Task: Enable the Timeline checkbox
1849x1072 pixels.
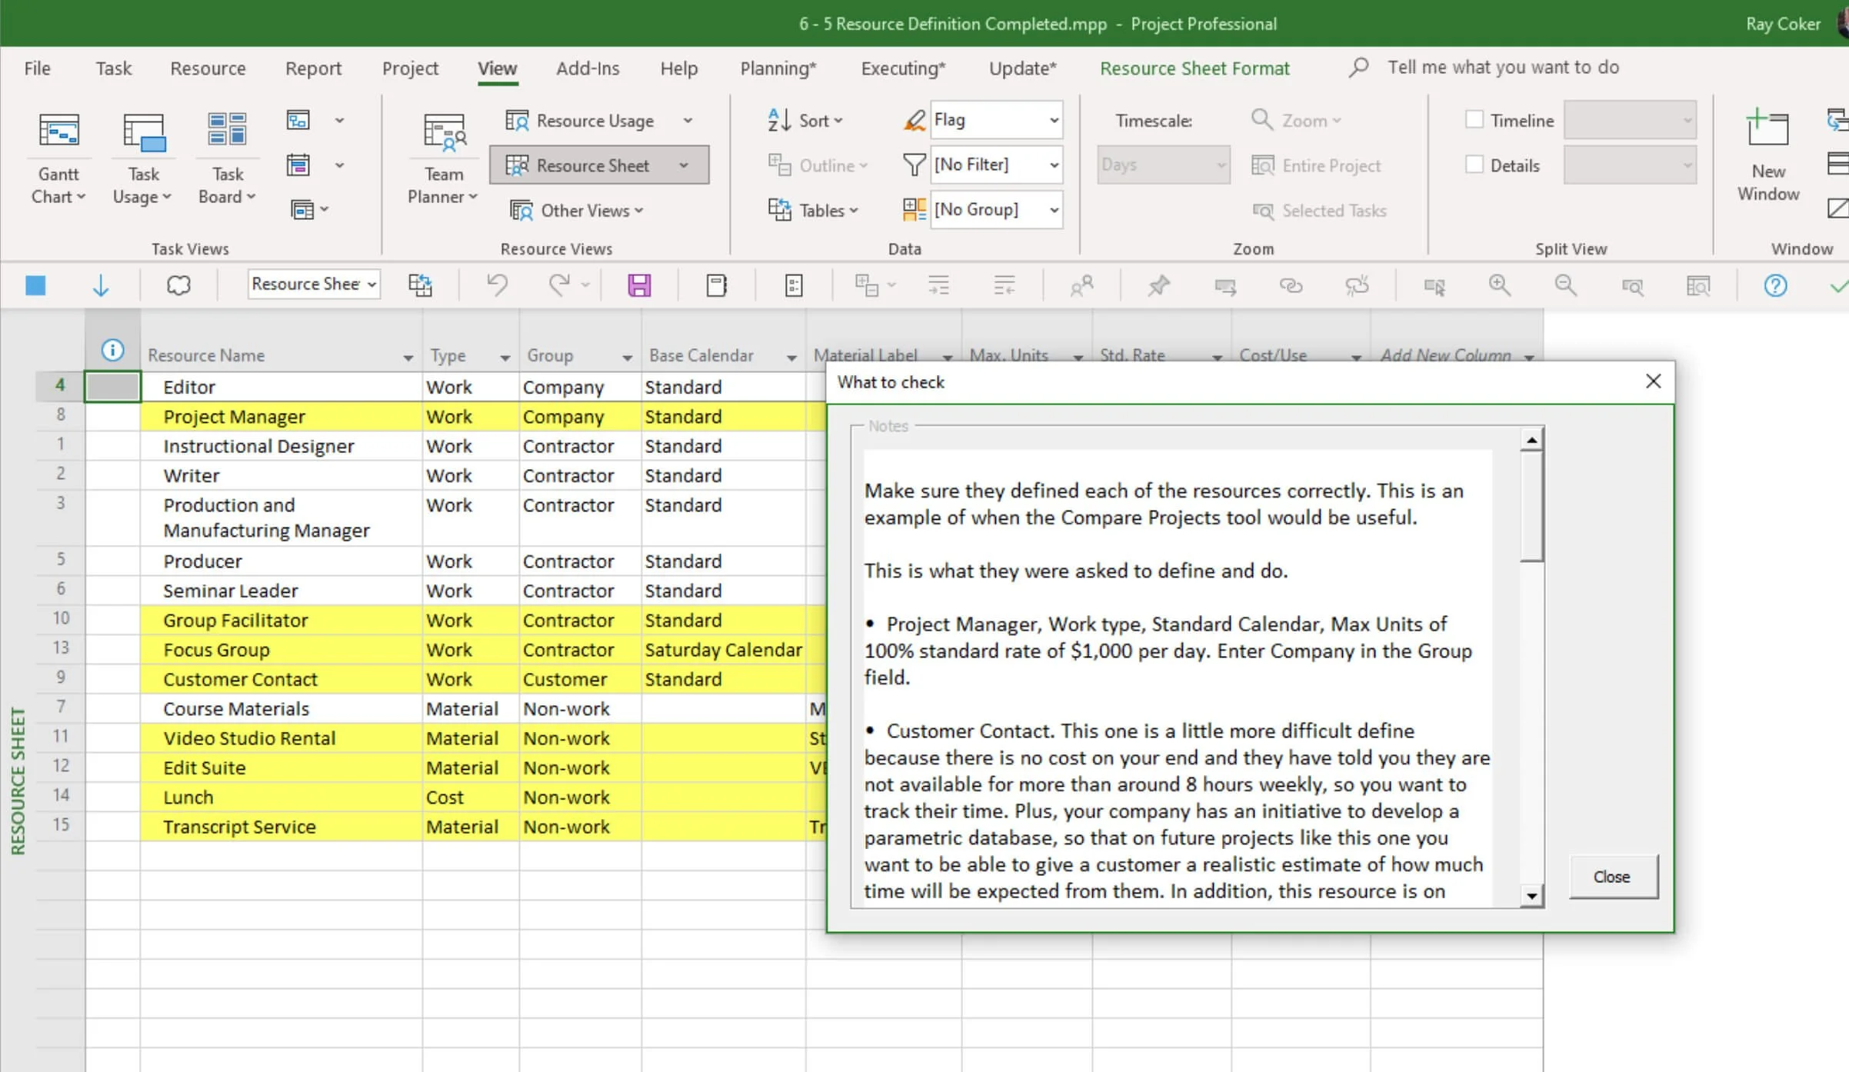Action: tap(1475, 120)
